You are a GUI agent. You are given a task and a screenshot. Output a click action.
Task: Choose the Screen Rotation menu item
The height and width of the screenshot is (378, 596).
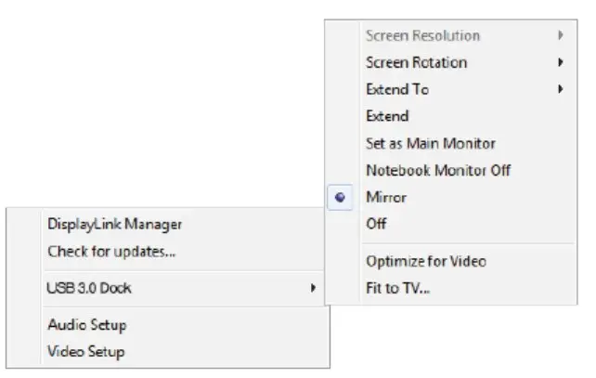point(416,63)
